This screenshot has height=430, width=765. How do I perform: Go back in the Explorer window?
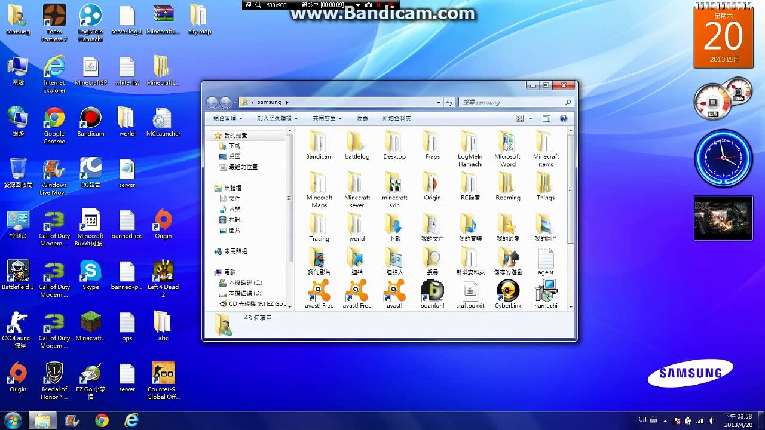212,102
